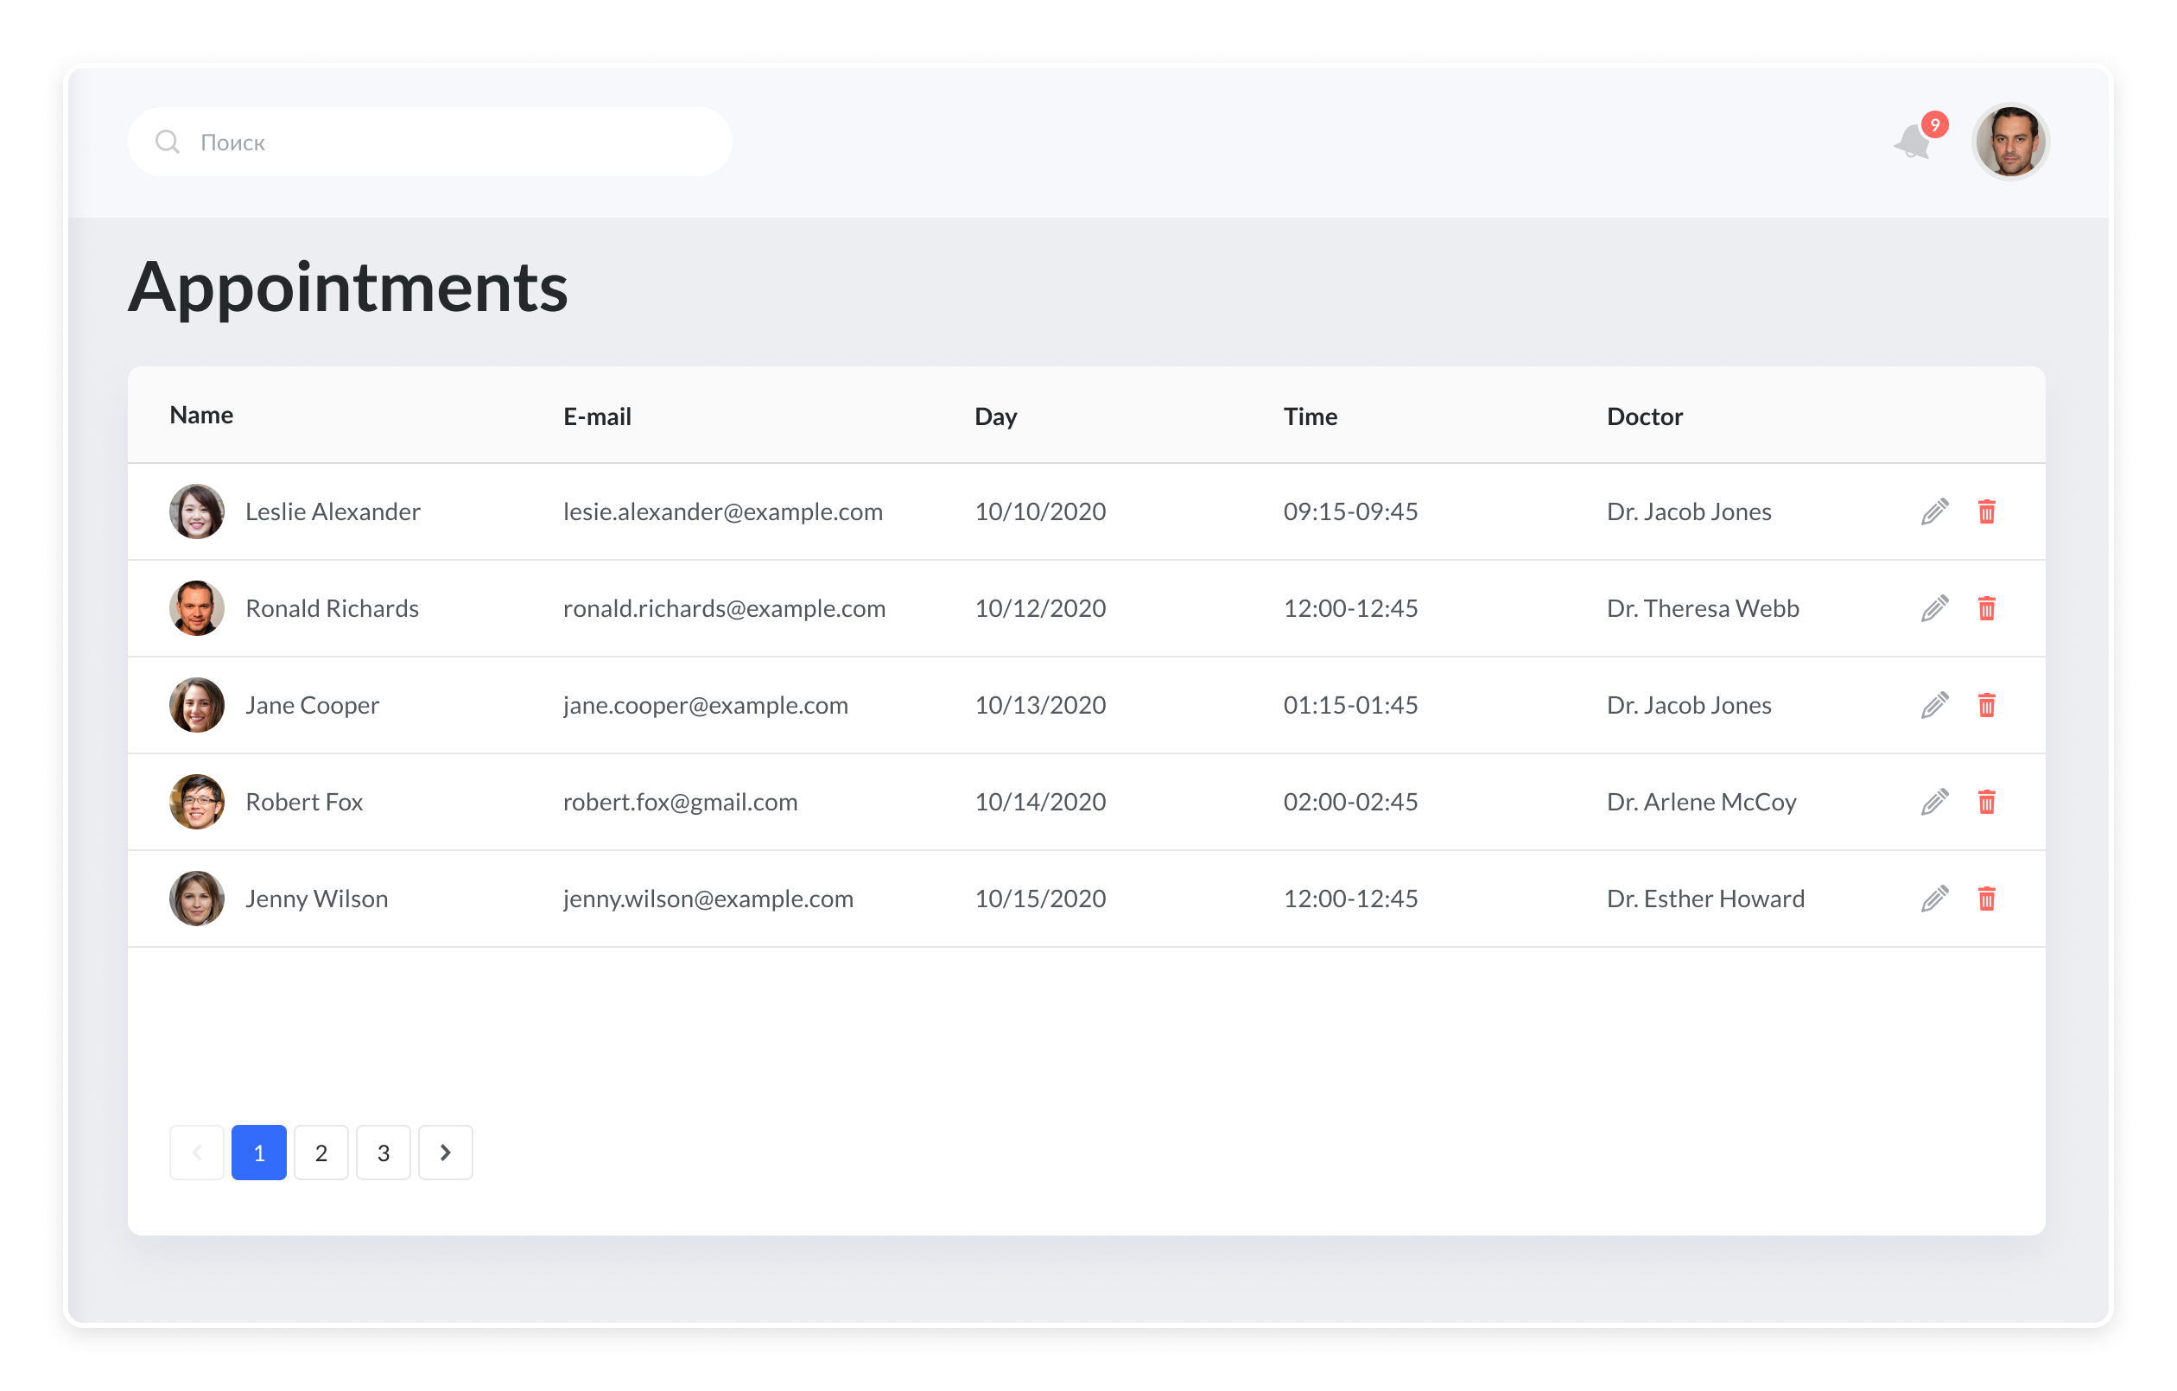Delete Jane Cooper's appointment

(1986, 706)
